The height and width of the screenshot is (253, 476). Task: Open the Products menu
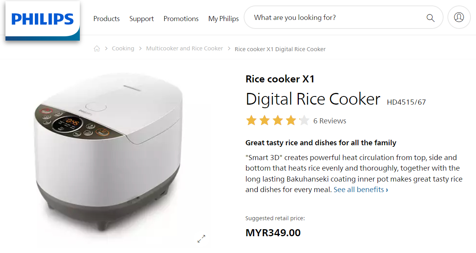tap(106, 18)
